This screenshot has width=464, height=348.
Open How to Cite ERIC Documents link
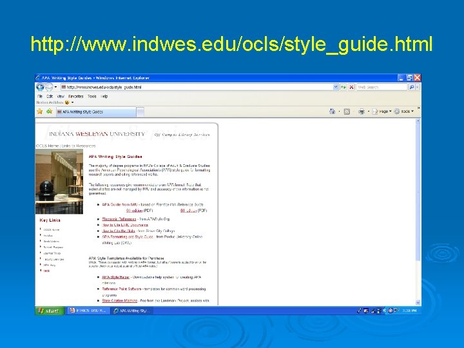coord(125,225)
